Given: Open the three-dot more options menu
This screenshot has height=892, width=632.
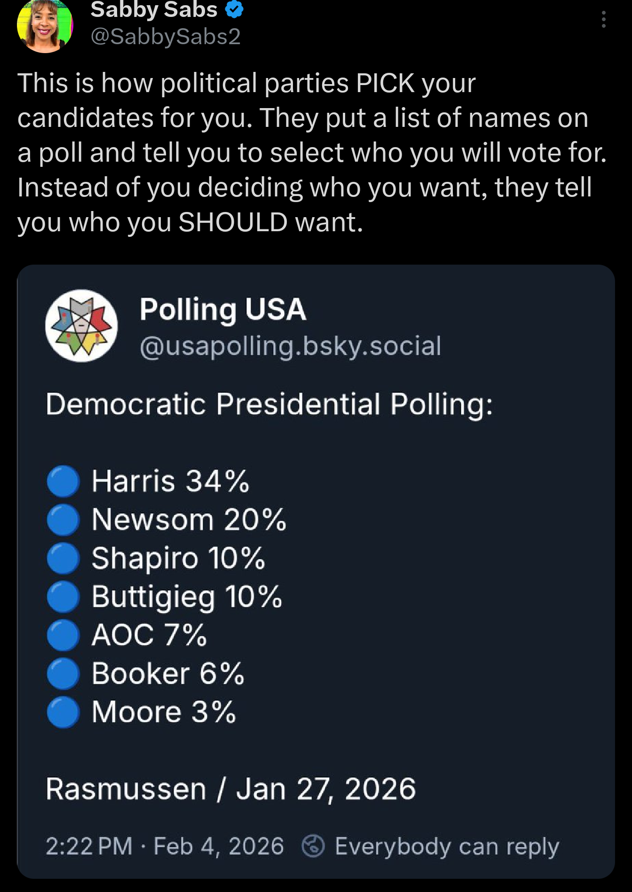Looking at the screenshot, I should pyautogui.click(x=603, y=20).
